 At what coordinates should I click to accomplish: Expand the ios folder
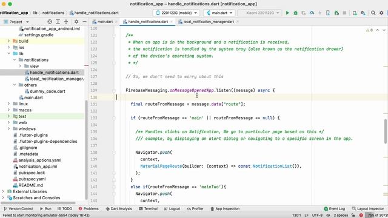coord(8,47)
